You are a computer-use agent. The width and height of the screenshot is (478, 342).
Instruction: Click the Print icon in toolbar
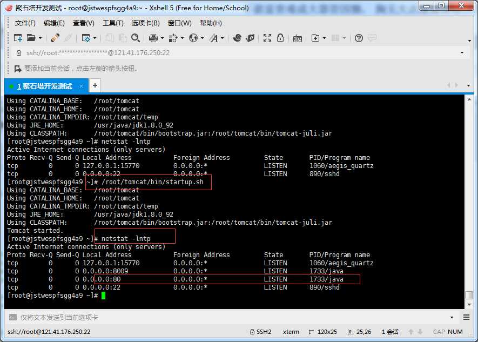point(153,38)
